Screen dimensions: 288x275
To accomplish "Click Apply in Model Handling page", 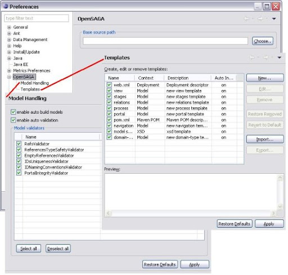I will point(195,264).
